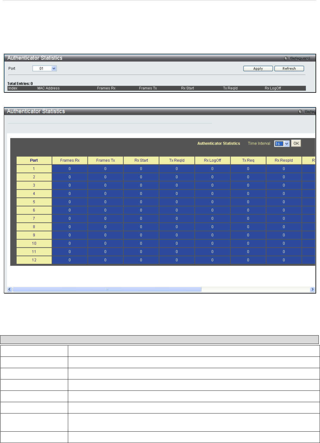Open the Port dropdown showing 01
320x443 pixels.
[44, 69]
